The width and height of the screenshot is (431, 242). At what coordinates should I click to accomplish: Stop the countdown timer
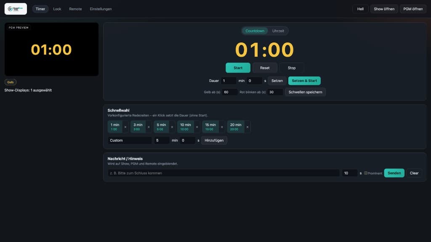point(292,68)
